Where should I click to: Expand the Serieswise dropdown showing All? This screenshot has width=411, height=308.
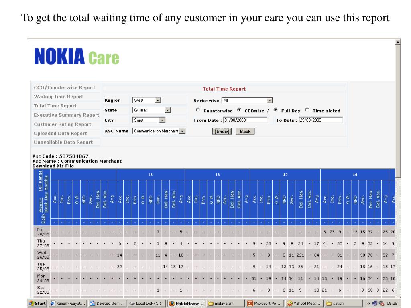point(247,101)
